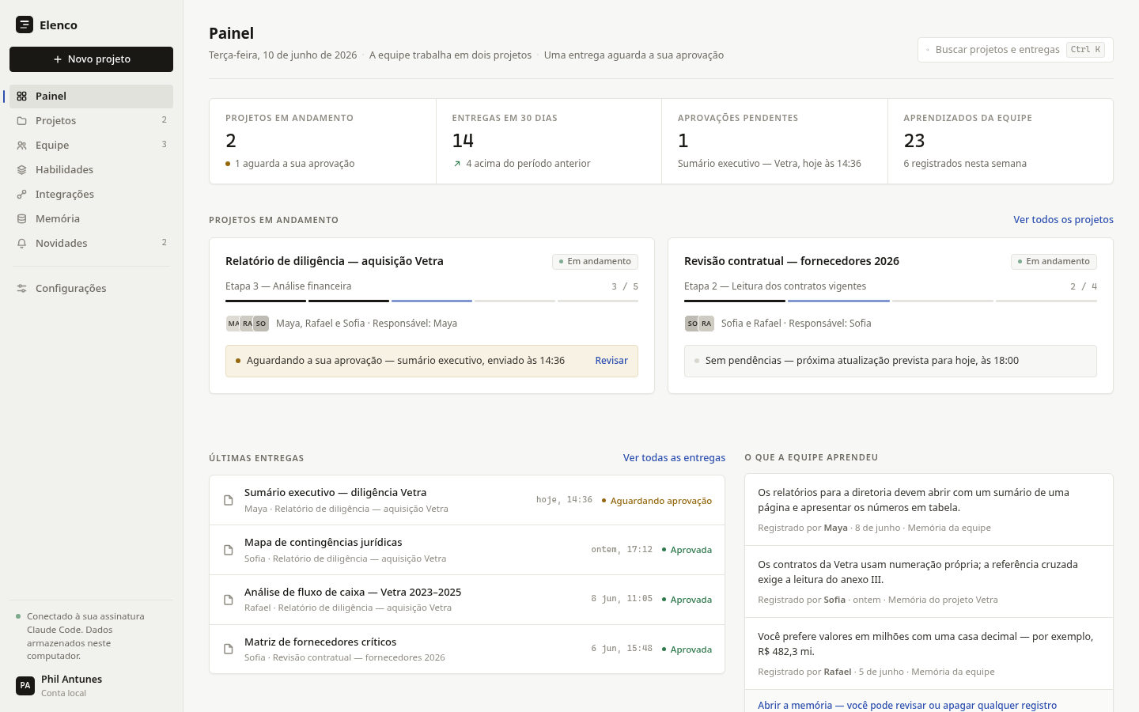Click the Memória database icon
The image size is (1139, 712).
(x=22, y=219)
